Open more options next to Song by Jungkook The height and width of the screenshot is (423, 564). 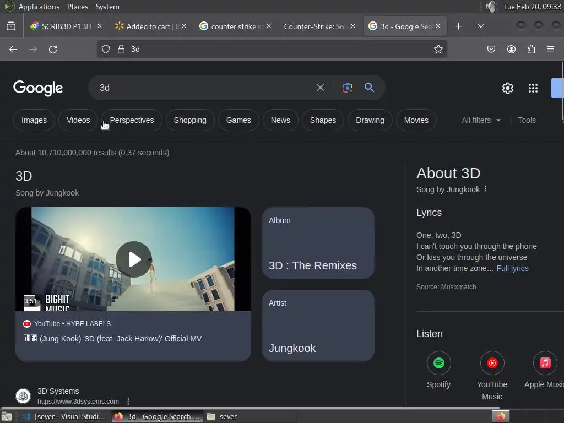click(x=485, y=189)
